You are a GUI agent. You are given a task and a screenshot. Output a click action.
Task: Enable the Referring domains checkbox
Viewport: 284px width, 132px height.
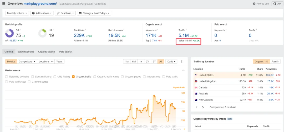coord(7,77)
